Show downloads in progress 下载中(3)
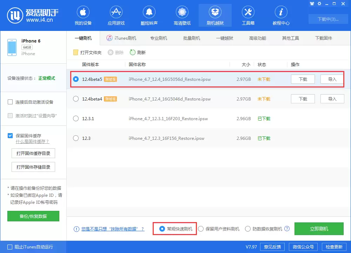 pyautogui.click(x=328, y=19)
